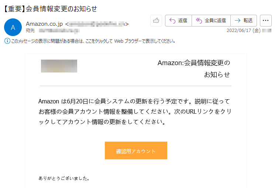Click the thumbs-up like icon
The height and width of the screenshot is (188, 278).
pos(156,21)
